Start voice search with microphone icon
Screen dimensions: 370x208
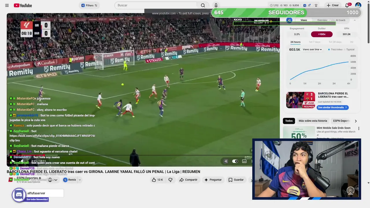[x=216, y=5]
